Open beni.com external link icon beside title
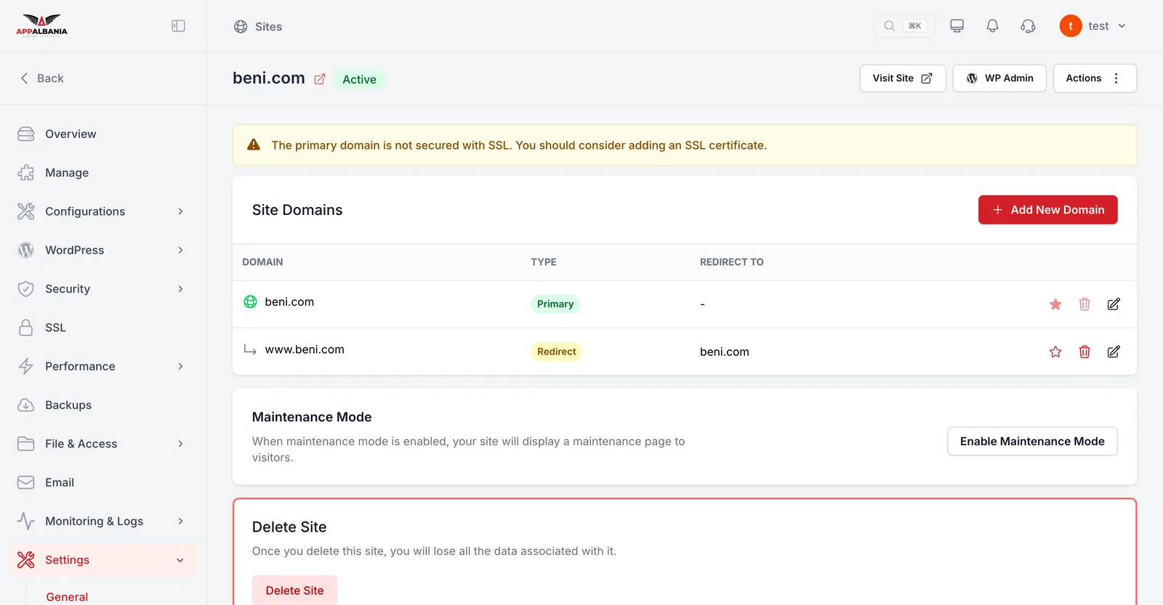 (x=320, y=79)
